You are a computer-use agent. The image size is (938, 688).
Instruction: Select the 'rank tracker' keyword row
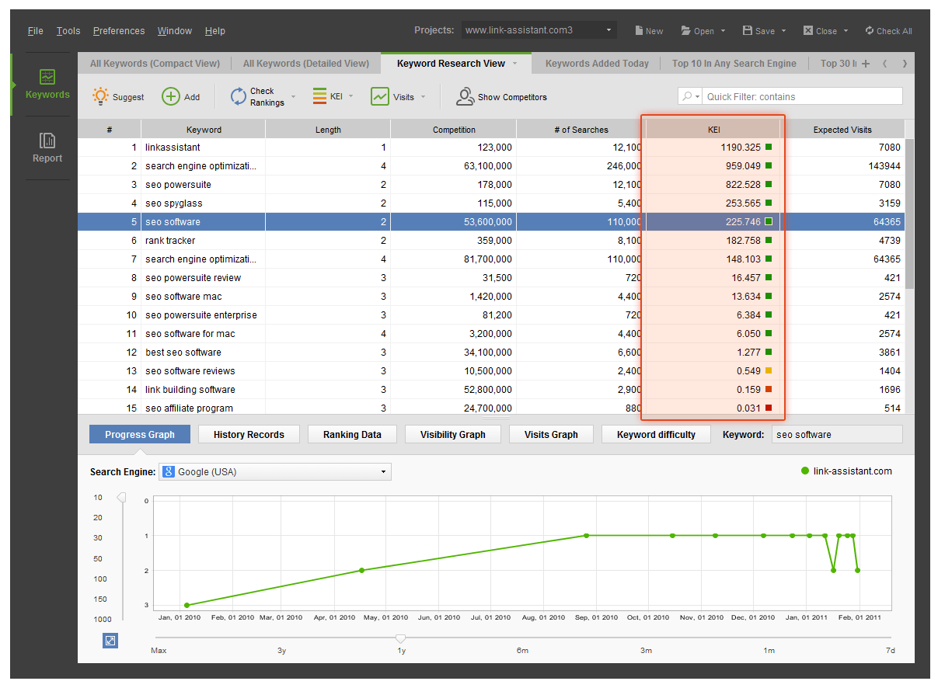(x=491, y=240)
